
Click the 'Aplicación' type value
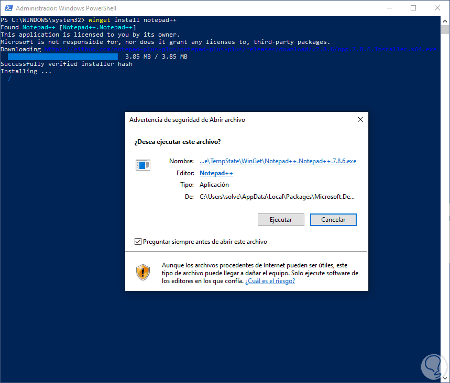[214, 185]
